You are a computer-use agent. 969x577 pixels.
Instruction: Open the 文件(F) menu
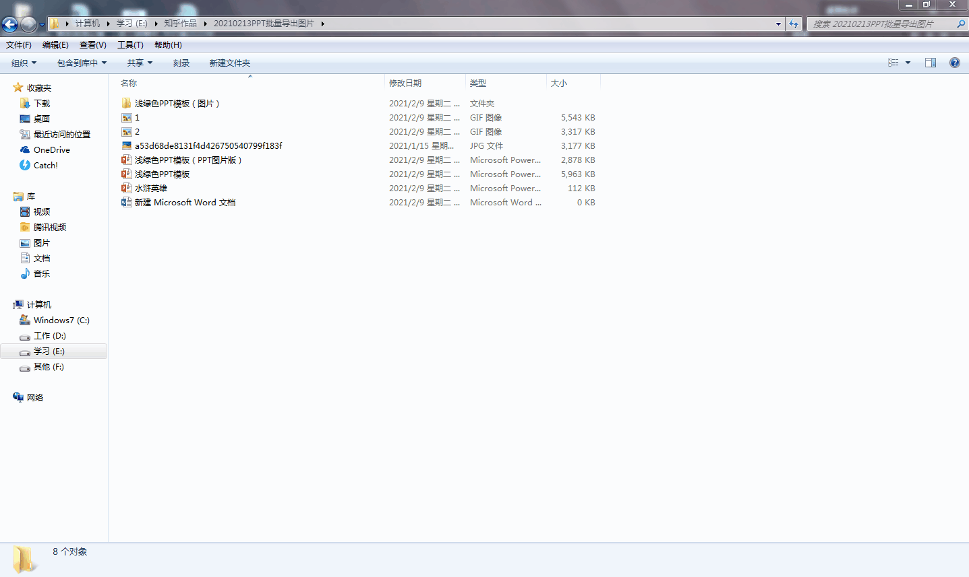[x=19, y=45]
